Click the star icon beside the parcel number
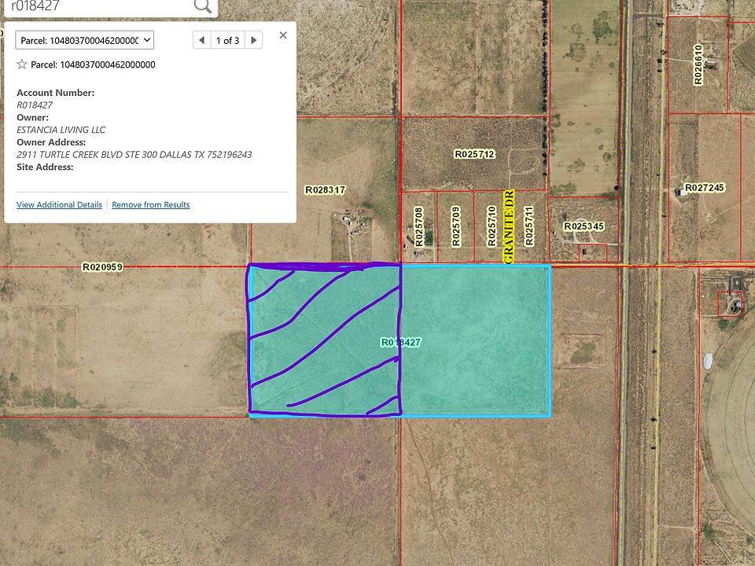This screenshot has height=566, width=755. [22, 64]
